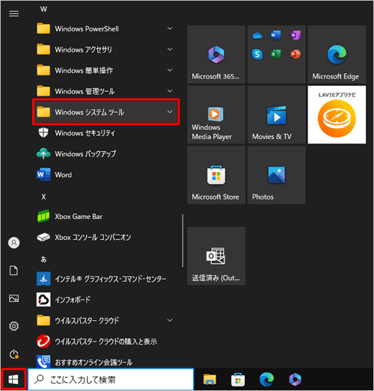Open the Microsoft 365 tile
Image resolution: width=374 pixels, height=391 pixels.
[x=216, y=55]
